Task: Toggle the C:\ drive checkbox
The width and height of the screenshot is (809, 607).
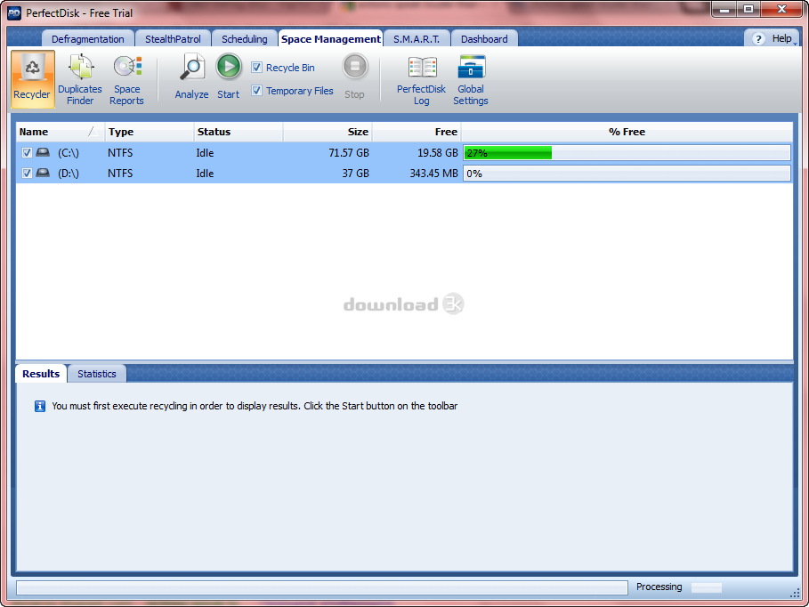Action: pyautogui.click(x=26, y=152)
